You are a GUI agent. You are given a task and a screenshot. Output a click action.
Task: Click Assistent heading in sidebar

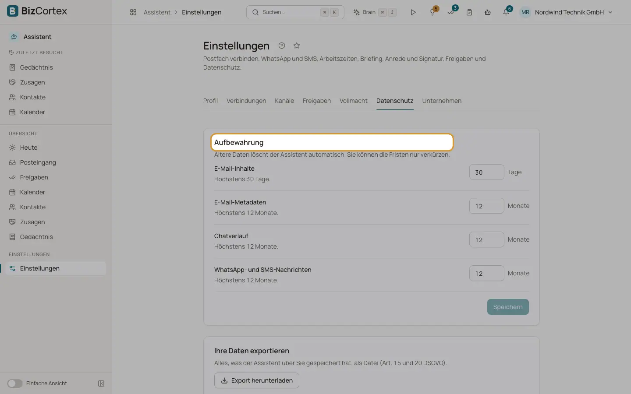point(37,37)
